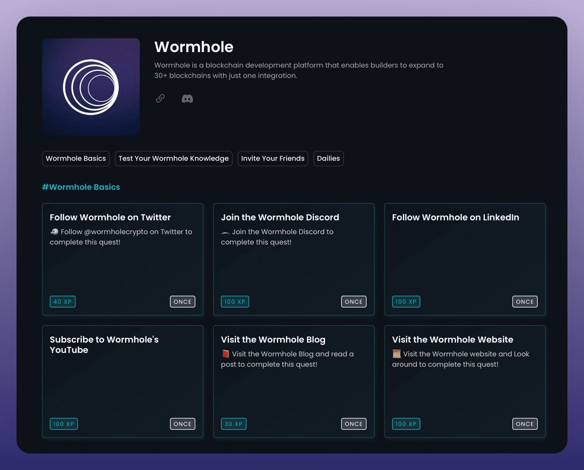The height and width of the screenshot is (470, 584).
Task: Click the ONCE tag on Website quest
Action: pos(525,424)
